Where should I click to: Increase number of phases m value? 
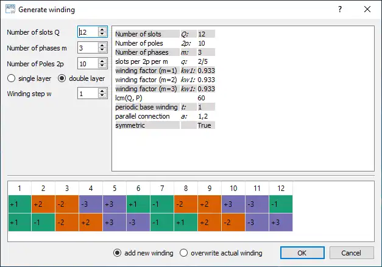point(102,45)
